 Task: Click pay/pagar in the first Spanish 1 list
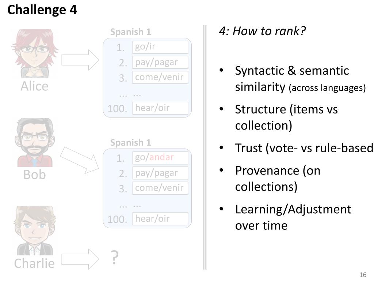click(160, 62)
